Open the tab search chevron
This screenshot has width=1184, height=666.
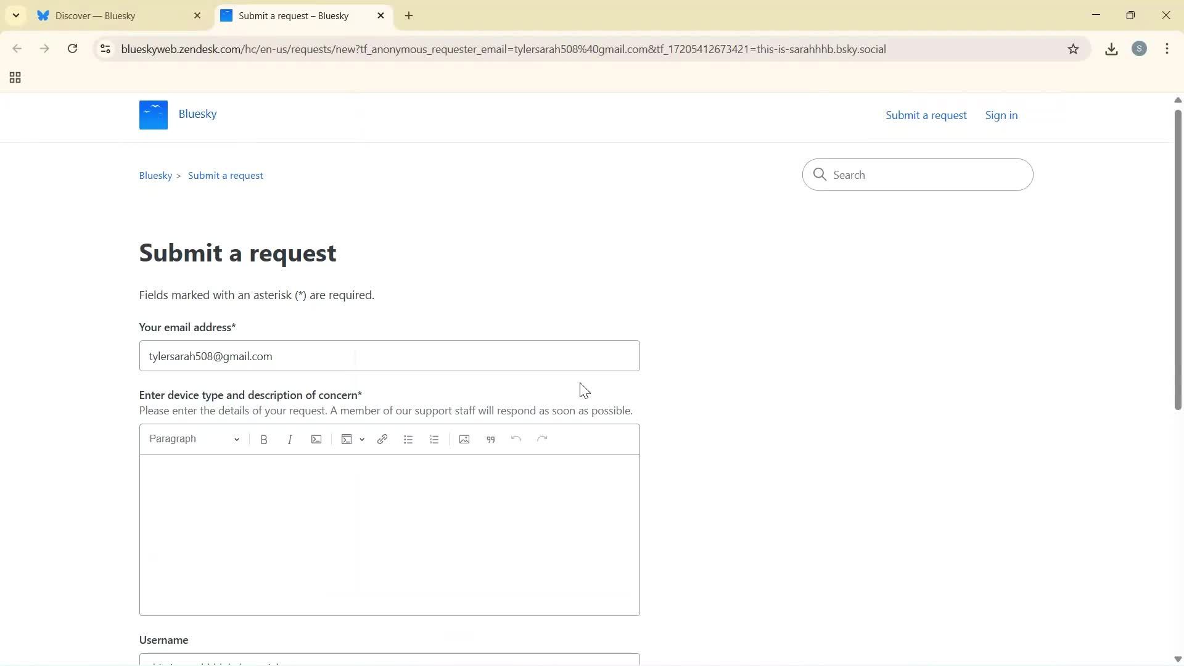pyautogui.click(x=16, y=15)
